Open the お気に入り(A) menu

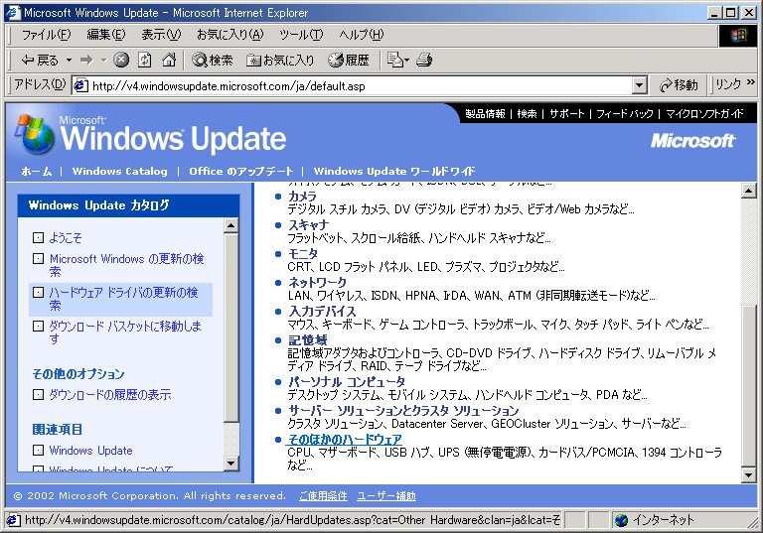coord(230,35)
